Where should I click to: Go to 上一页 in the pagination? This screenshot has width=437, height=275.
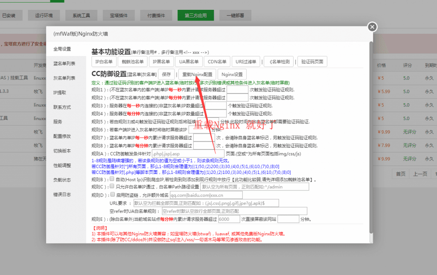(x=419, y=174)
